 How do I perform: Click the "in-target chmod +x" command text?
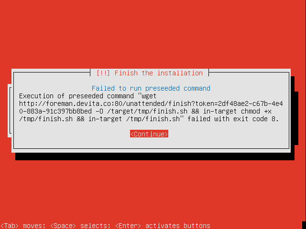click(237, 111)
